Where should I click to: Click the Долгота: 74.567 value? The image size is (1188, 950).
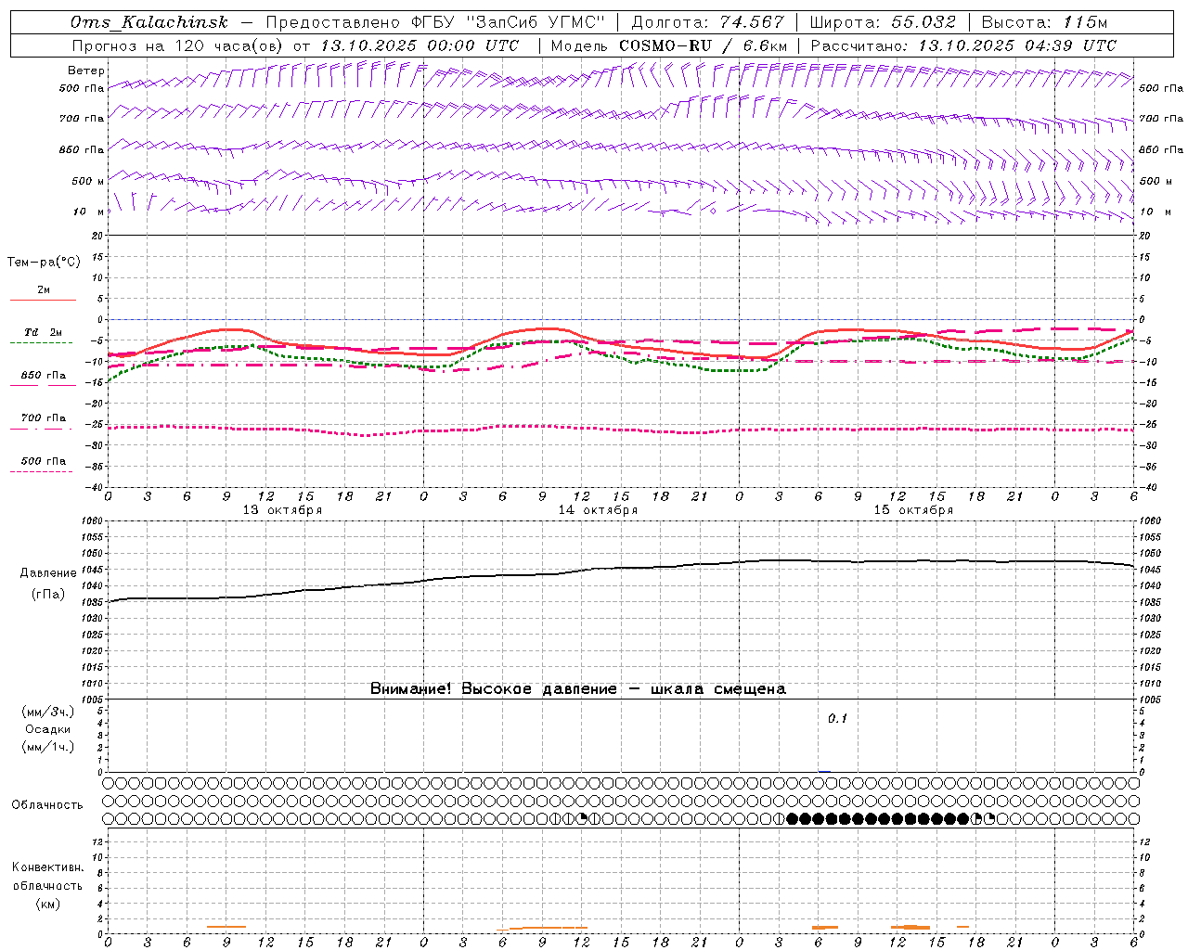pos(707,22)
